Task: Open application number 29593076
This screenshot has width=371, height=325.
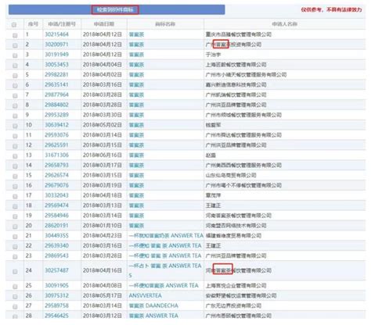Action: click(x=56, y=135)
